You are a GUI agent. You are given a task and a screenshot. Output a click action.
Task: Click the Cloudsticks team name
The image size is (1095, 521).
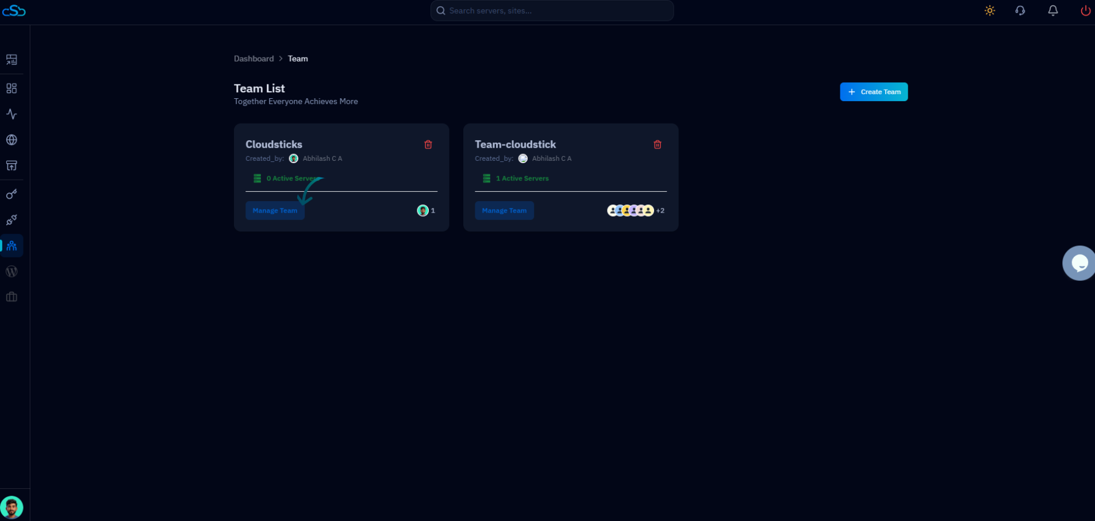(274, 145)
